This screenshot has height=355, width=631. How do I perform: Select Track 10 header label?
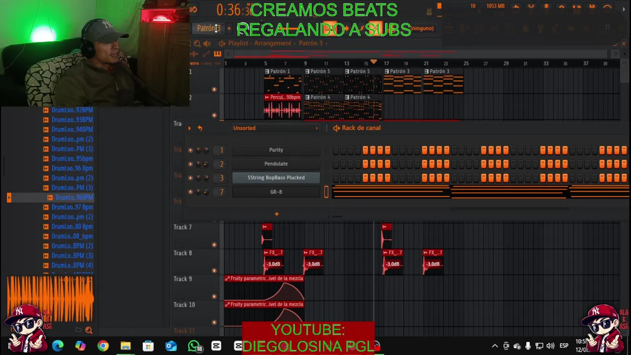[x=184, y=305]
